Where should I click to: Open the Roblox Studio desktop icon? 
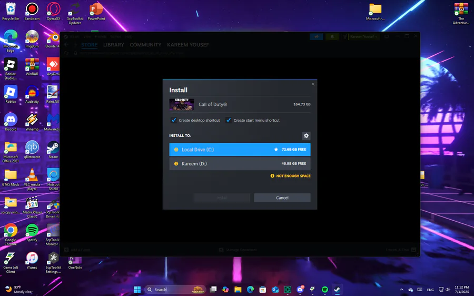[x=11, y=69]
